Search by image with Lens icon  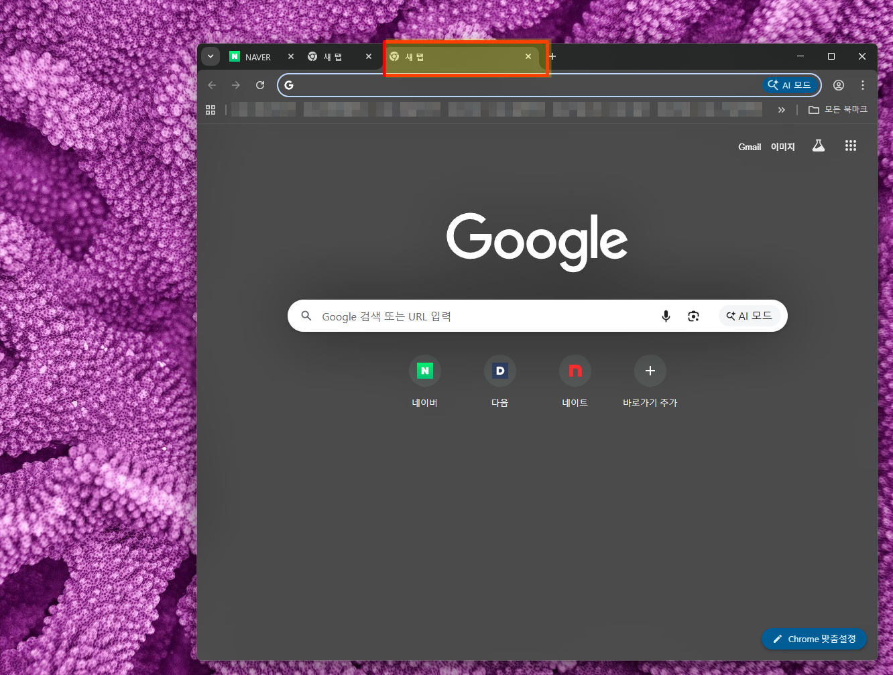[694, 316]
